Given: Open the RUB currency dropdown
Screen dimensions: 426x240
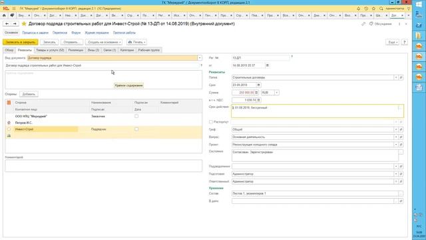Looking at the screenshot, I should tap(277, 93).
